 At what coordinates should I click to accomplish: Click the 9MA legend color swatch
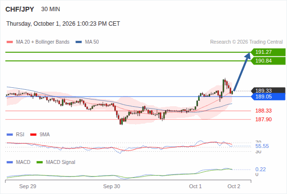33,135
